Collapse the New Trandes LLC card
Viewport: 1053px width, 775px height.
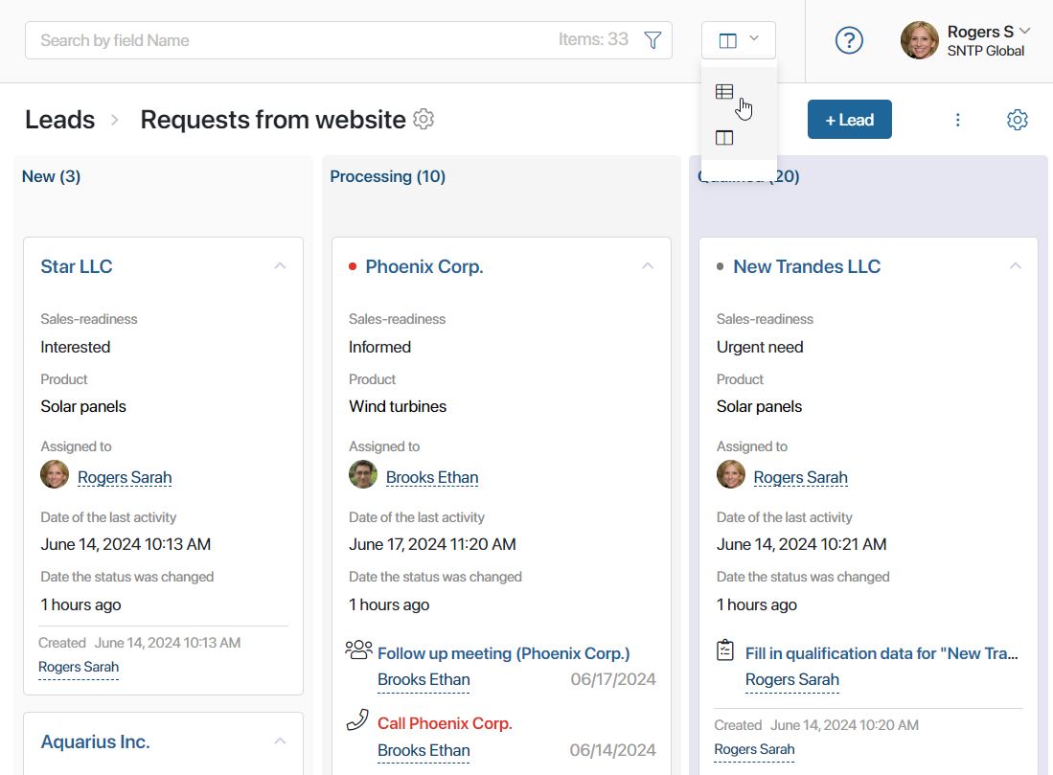tap(1015, 266)
